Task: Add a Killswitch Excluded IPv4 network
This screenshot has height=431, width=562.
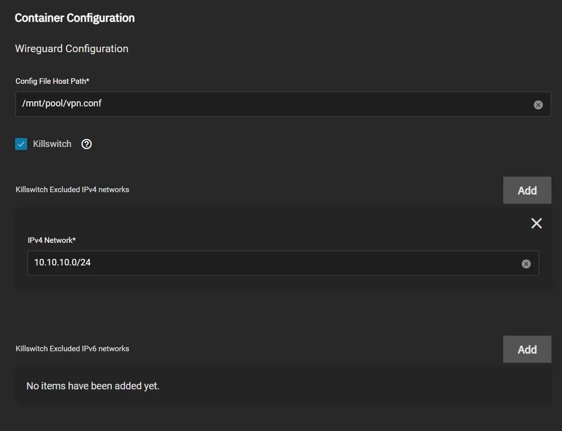Action: pos(527,191)
